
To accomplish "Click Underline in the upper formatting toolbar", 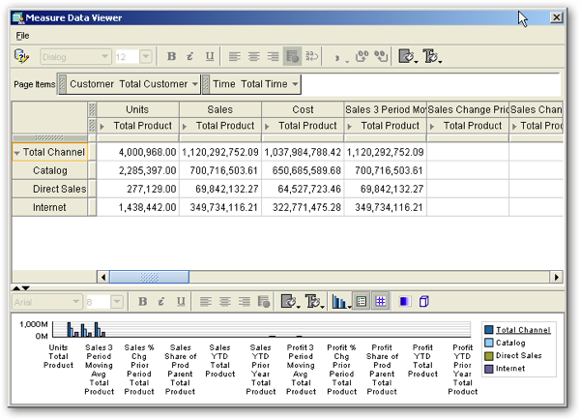I will click(x=209, y=57).
